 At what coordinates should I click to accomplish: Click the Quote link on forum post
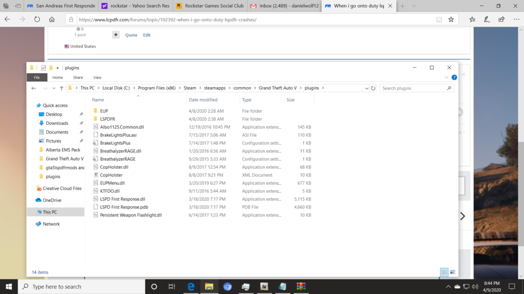point(132,35)
